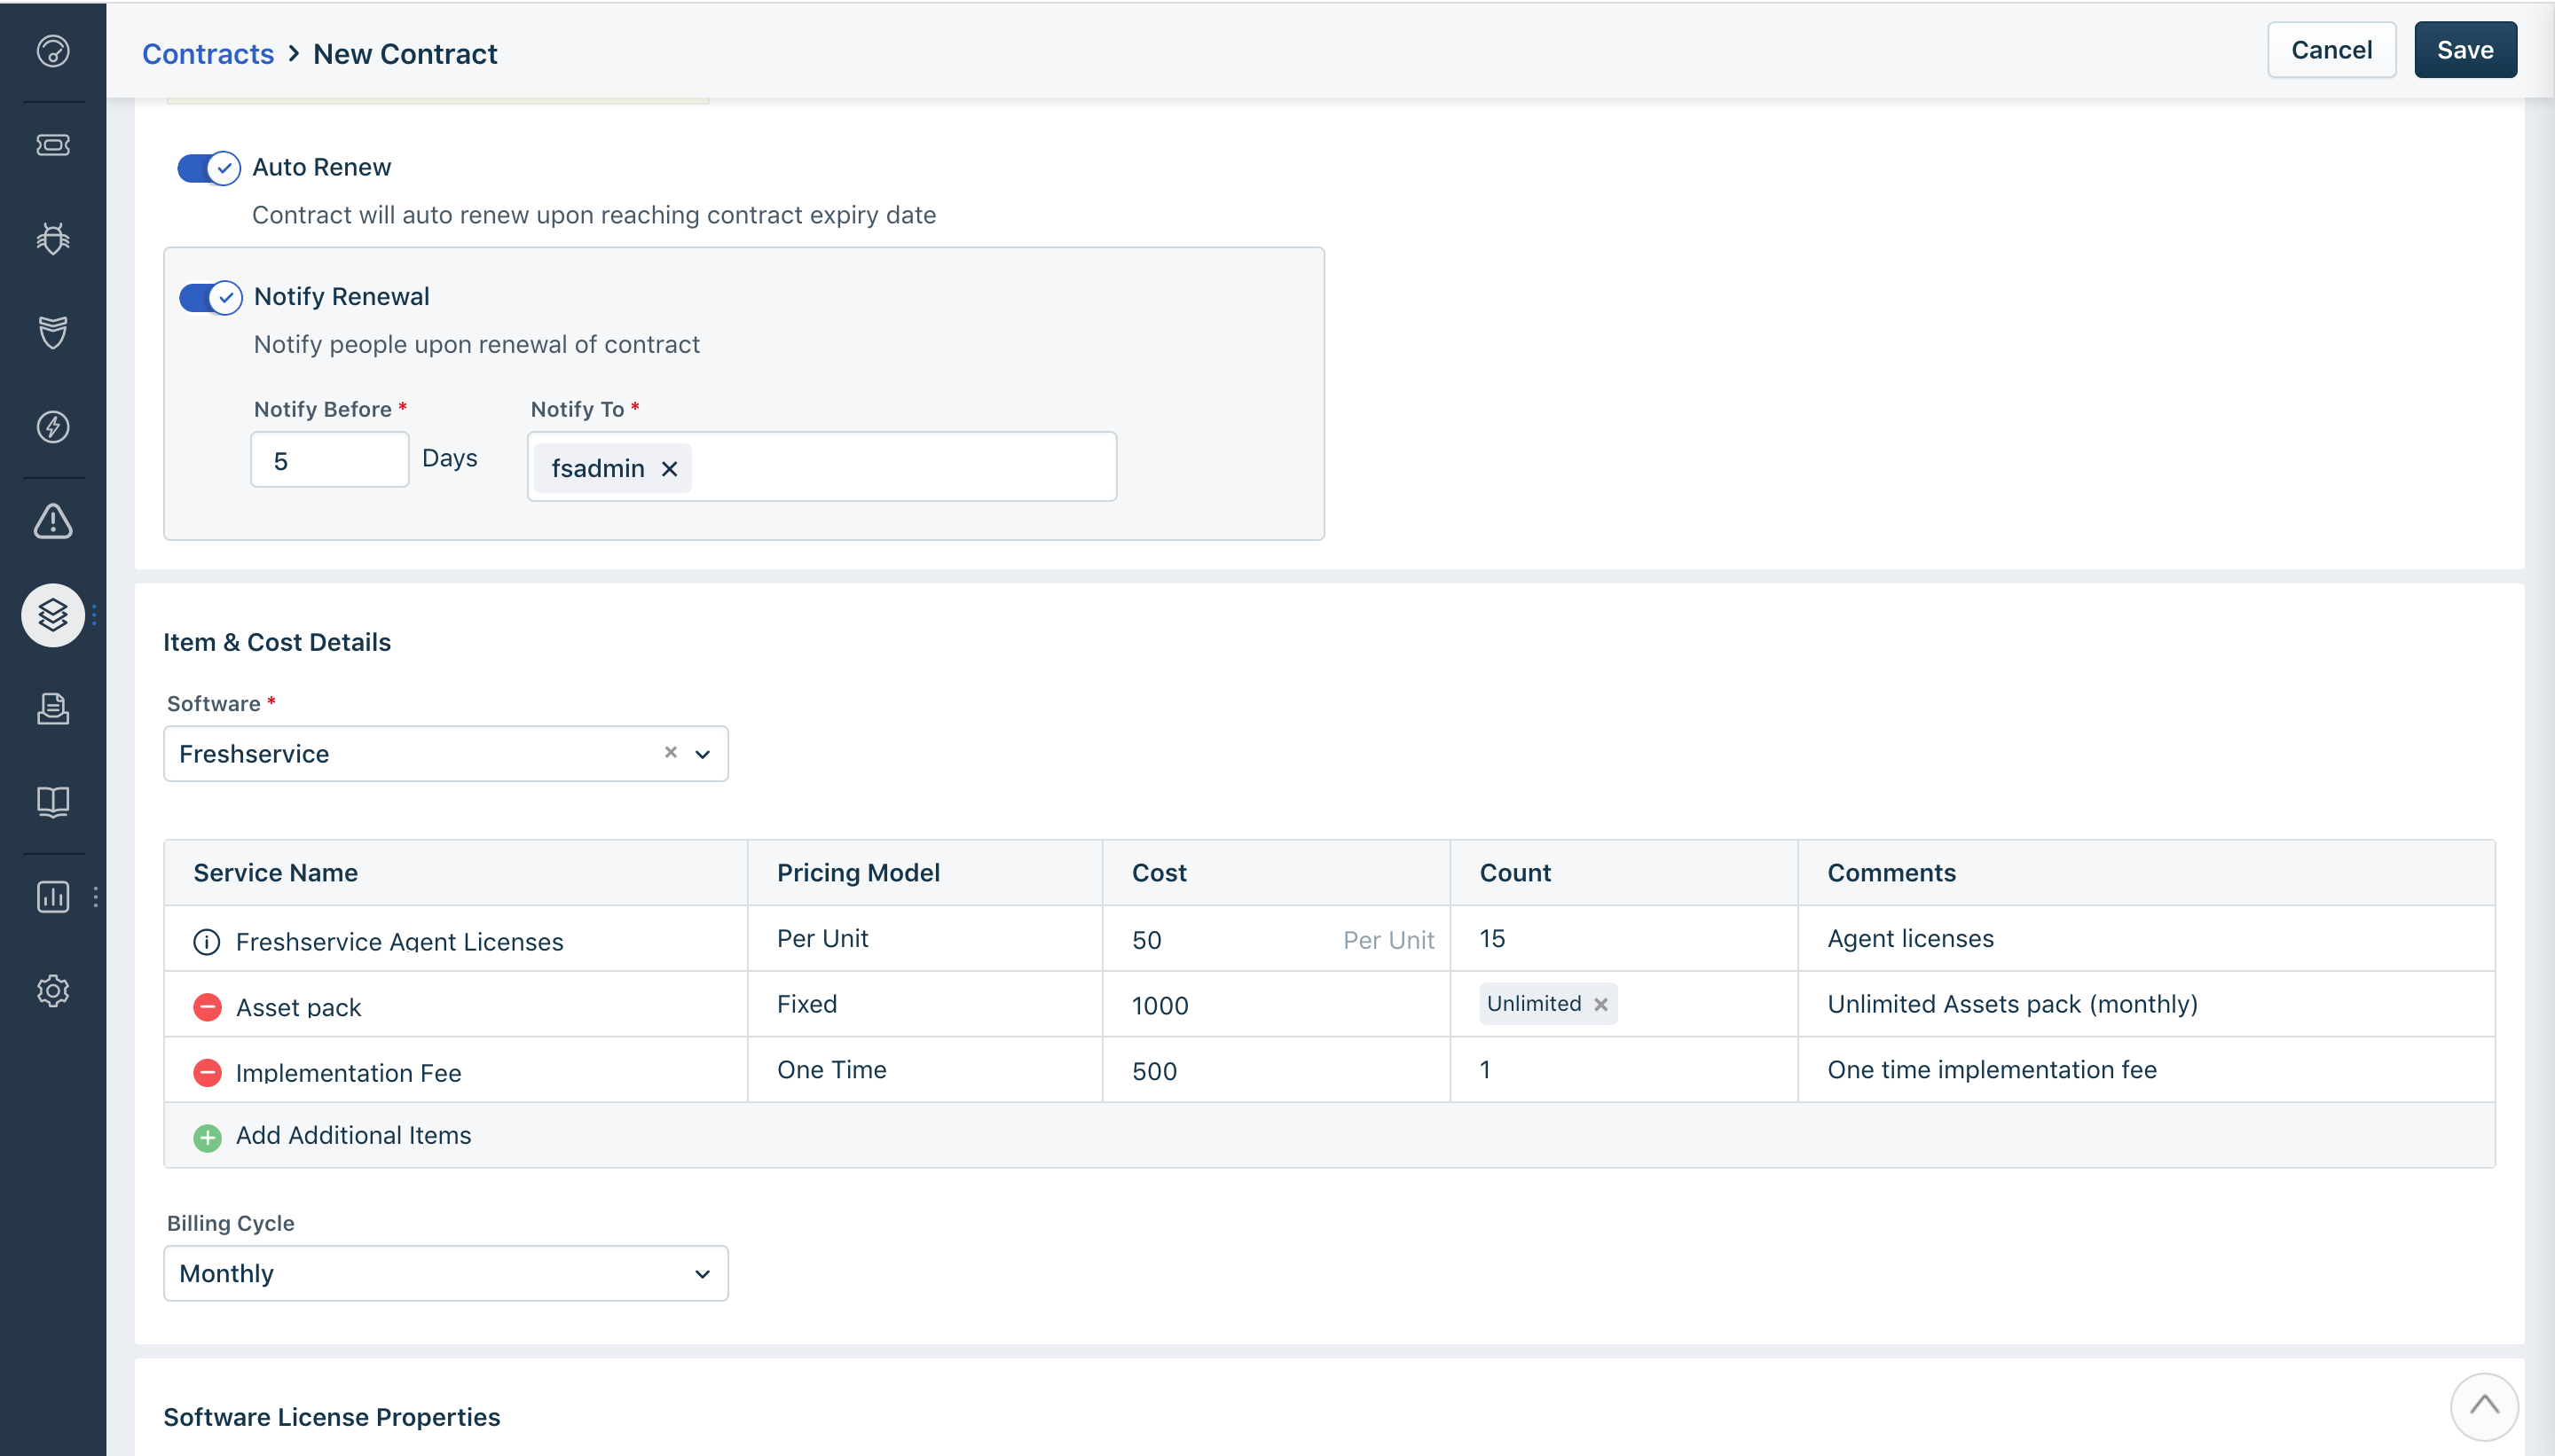Open the Tickets icon in sidebar
2555x1456 pixels.
click(53, 145)
